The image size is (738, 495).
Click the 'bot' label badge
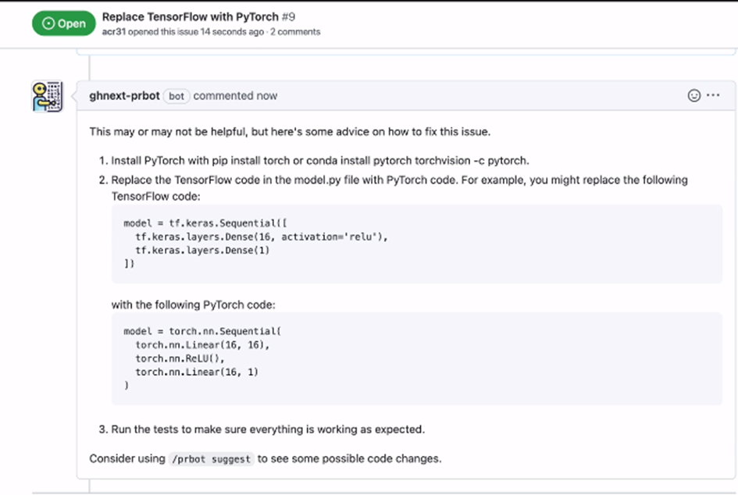(176, 96)
